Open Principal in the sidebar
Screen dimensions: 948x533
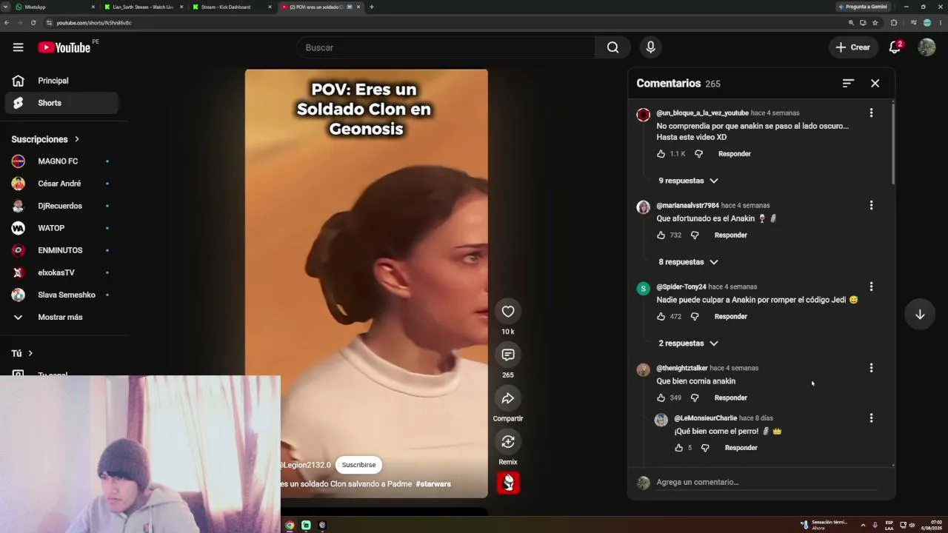[61, 81]
